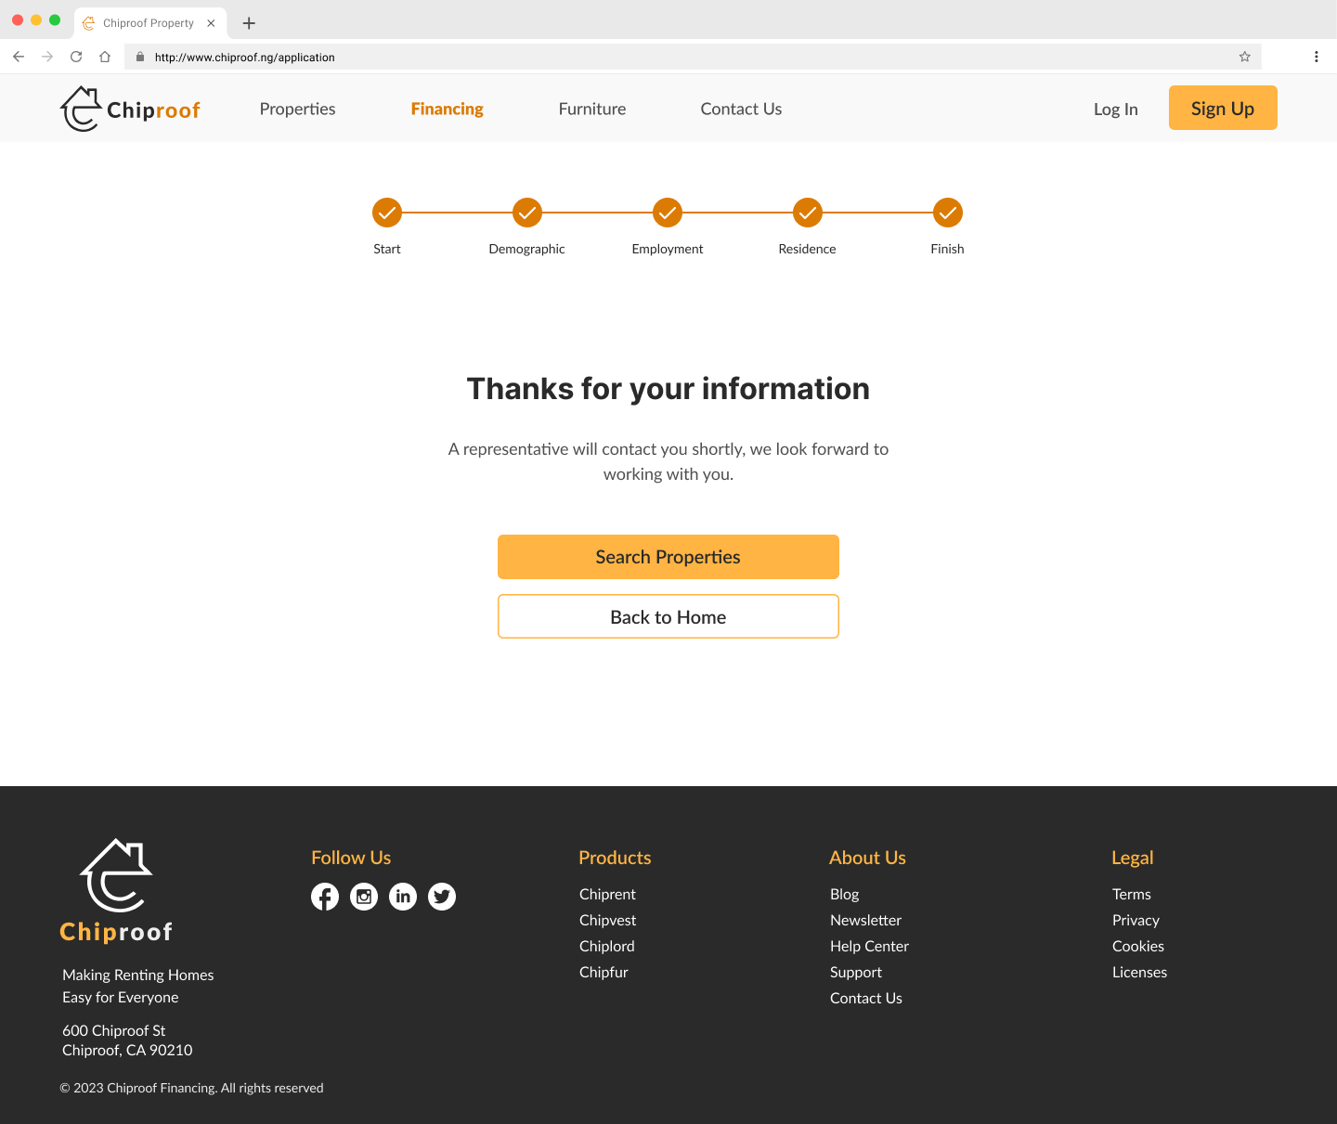The image size is (1337, 1124).
Task: Reload the page with refresh icon
Action: point(76,57)
